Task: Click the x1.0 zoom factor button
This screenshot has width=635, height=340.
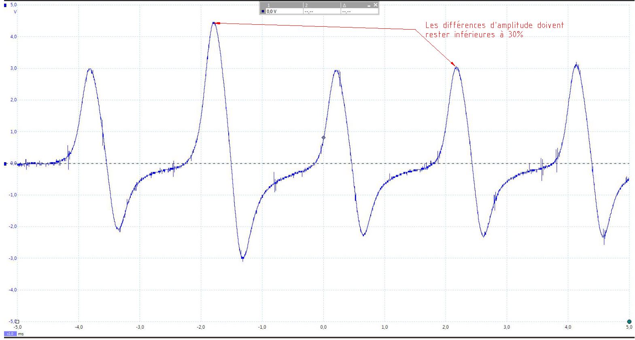Action: pyautogui.click(x=10, y=334)
